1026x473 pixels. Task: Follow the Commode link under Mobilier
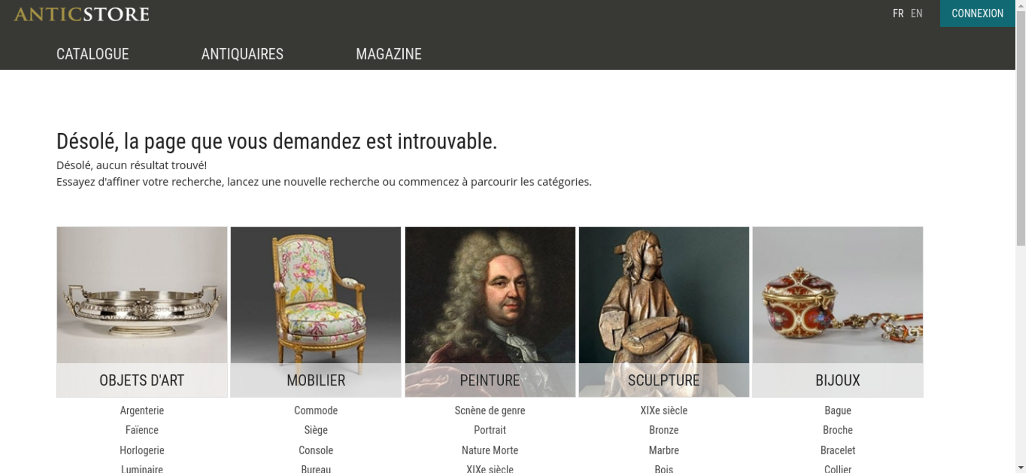pyautogui.click(x=315, y=410)
